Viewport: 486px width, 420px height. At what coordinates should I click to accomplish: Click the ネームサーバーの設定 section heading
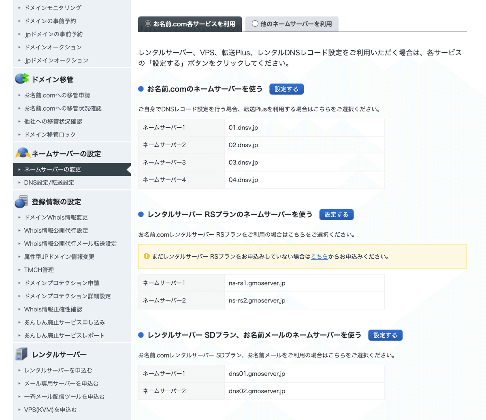[x=66, y=154]
